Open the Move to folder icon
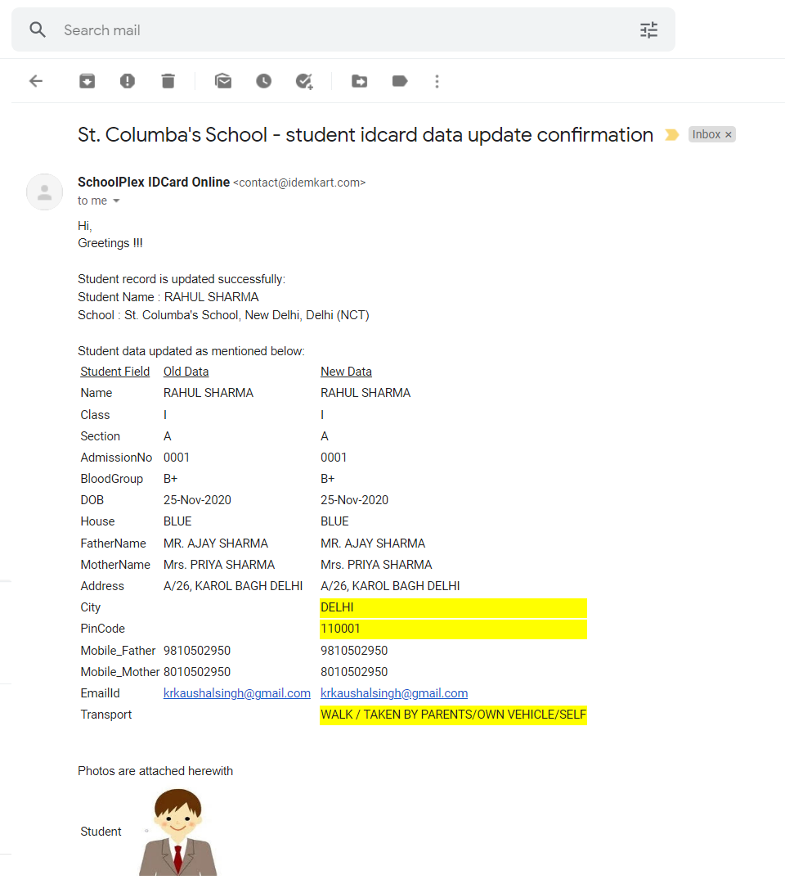Screen dimensions: 785x884 [359, 81]
